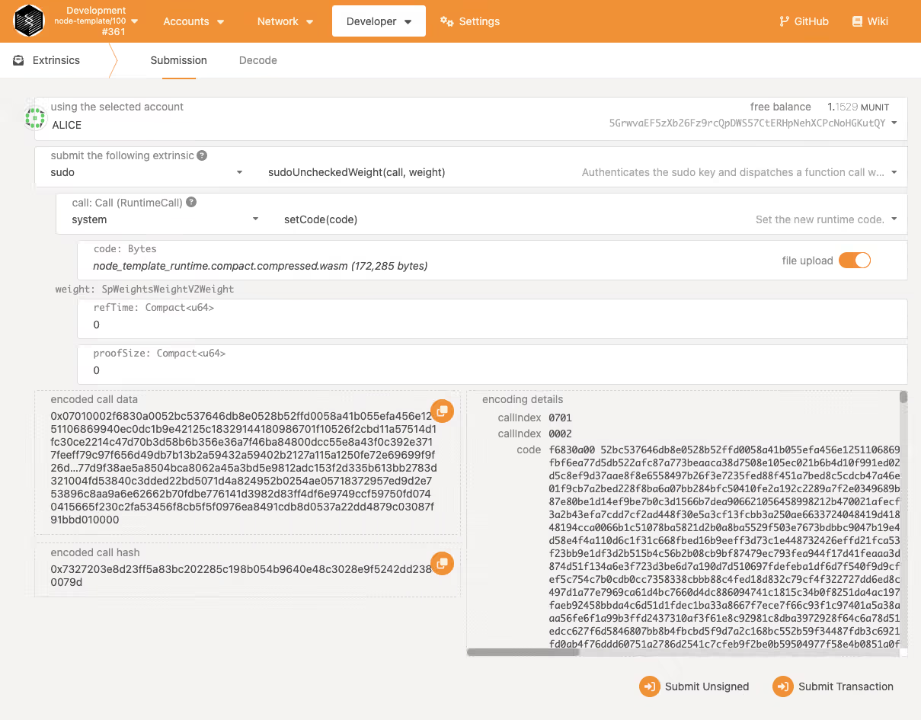Click Alice's account identicon
The height and width of the screenshot is (720, 921).
pos(35,117)
